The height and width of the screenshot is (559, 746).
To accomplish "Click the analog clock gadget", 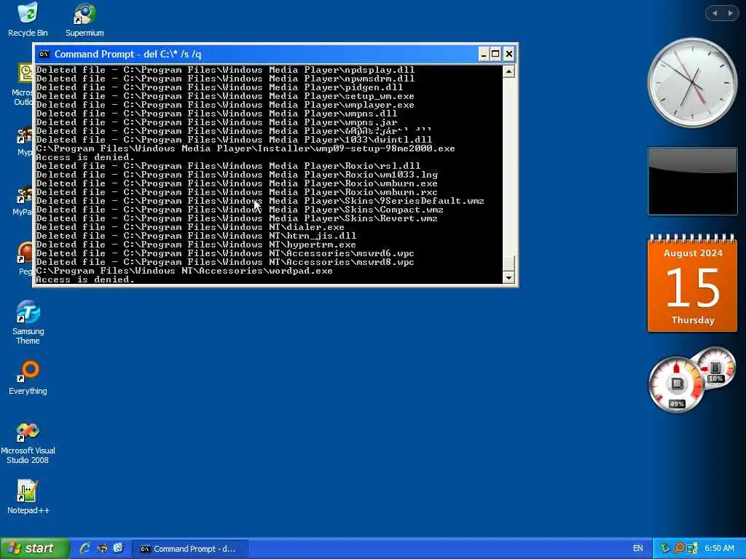I will pos(692,83).
